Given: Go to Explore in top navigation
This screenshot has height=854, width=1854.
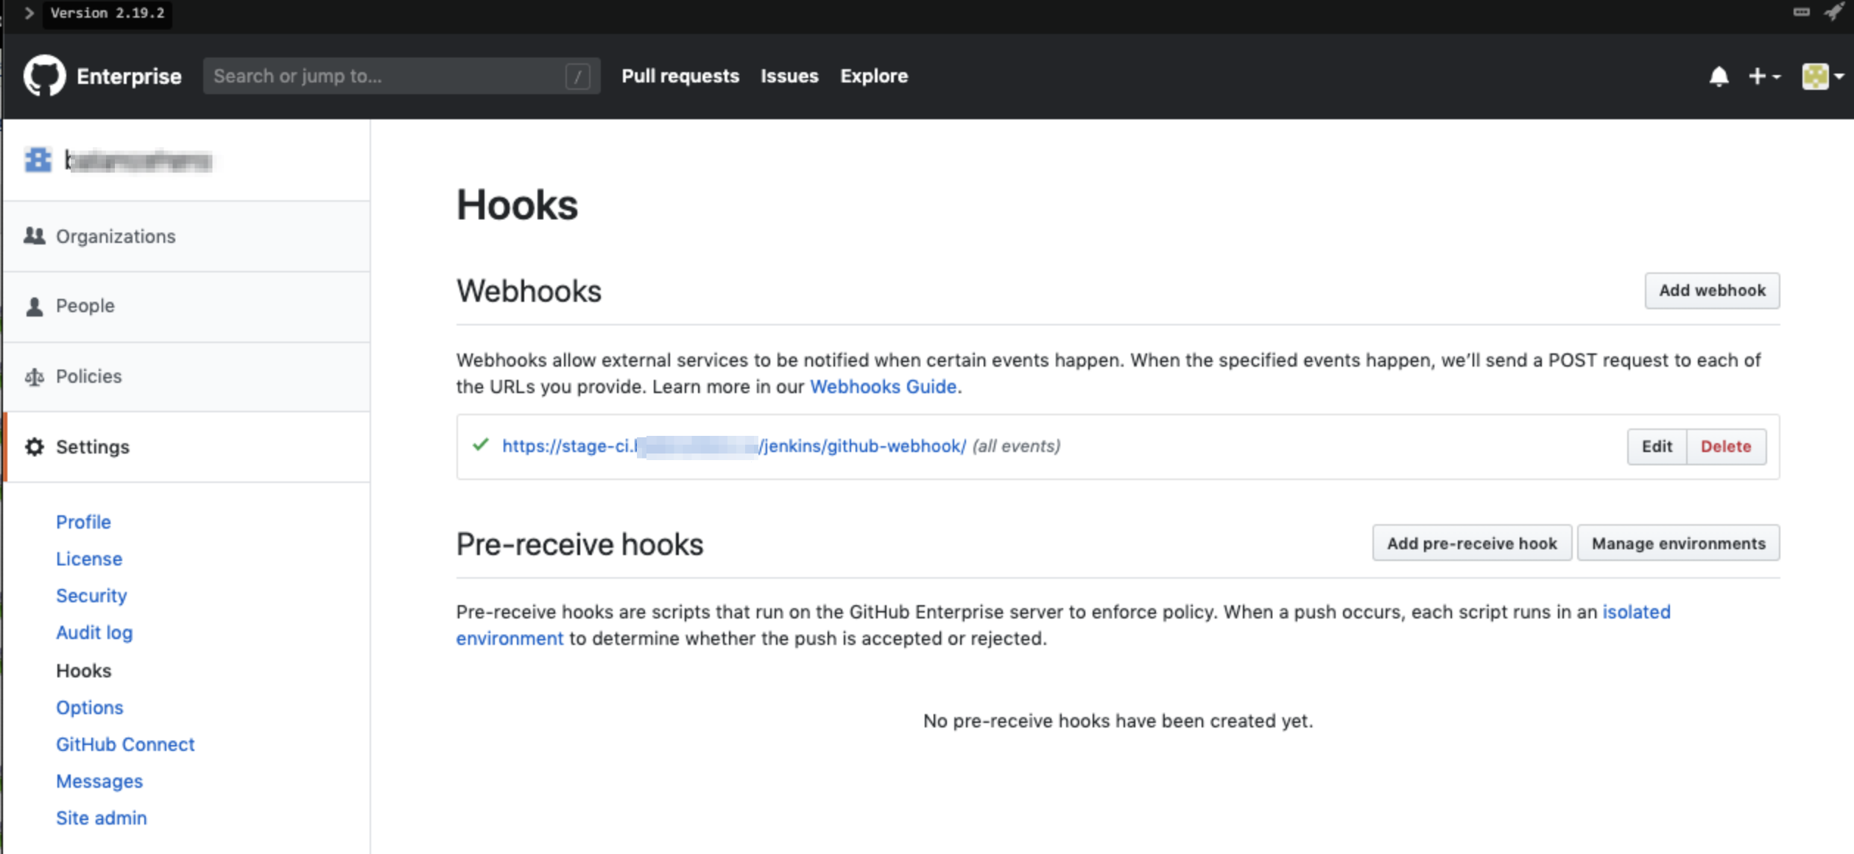Looking at the screenshot, I should (x=874, y=76).
